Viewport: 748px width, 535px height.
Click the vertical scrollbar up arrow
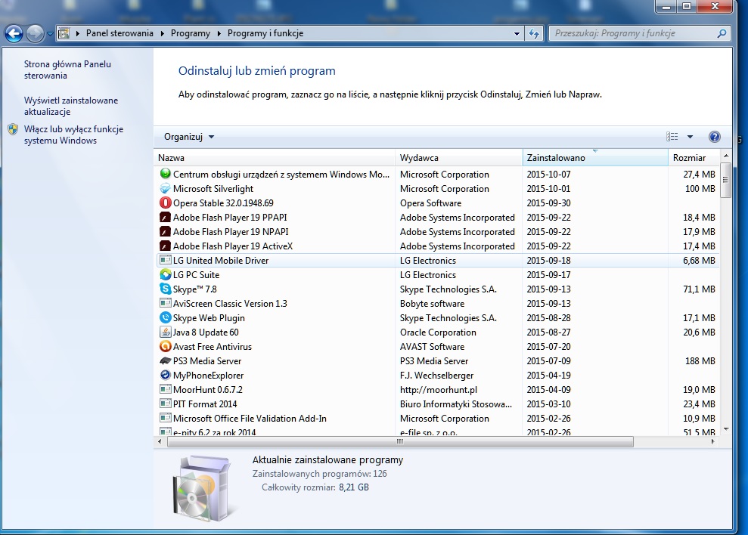coord(725,156)
